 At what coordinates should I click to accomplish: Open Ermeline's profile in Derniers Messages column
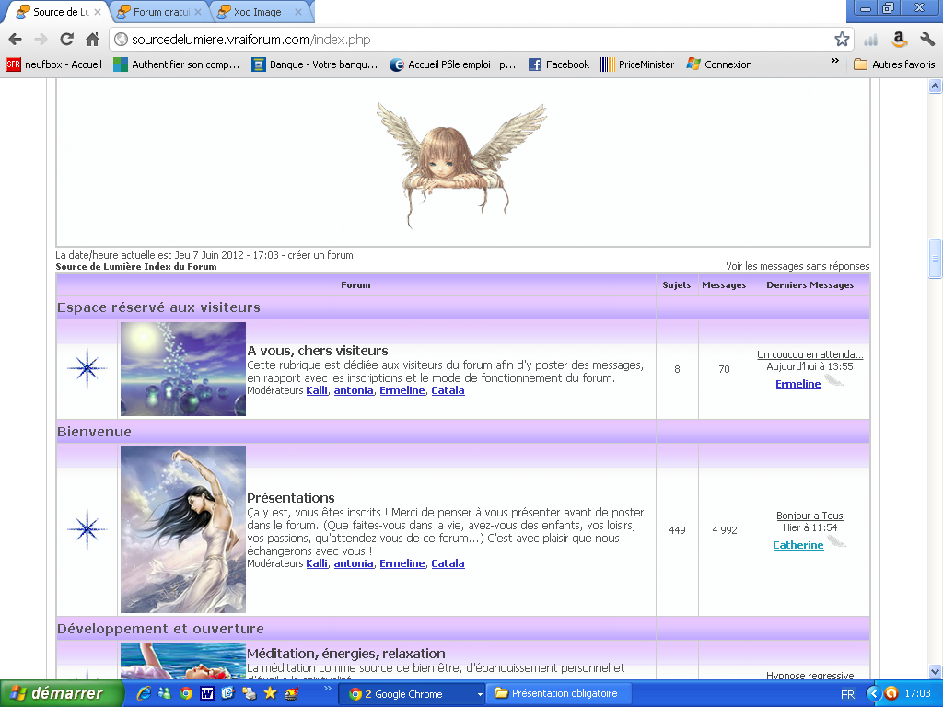[798, 384]
